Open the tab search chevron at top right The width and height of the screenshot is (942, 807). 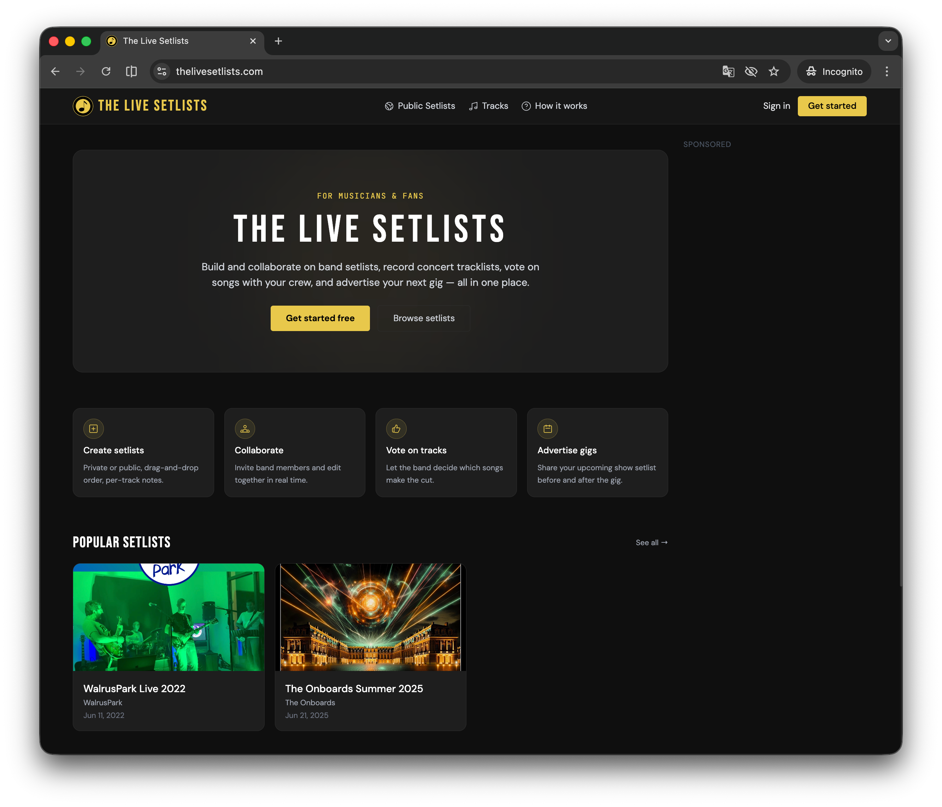888,41
